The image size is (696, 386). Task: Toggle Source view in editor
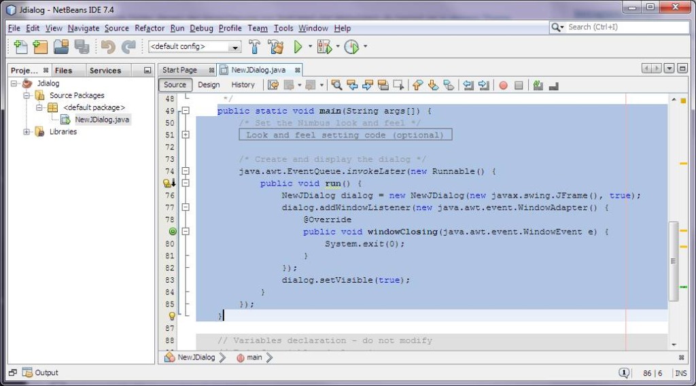[175, 85]
